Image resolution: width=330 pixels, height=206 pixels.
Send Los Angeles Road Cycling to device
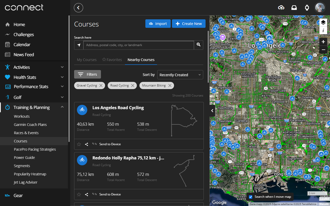click(x=106, y=144)
